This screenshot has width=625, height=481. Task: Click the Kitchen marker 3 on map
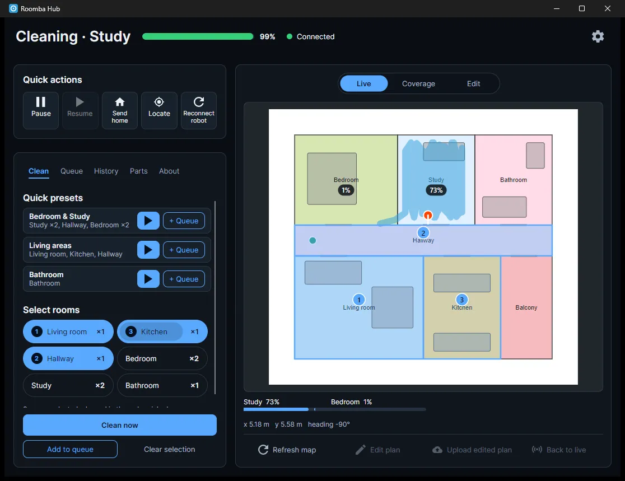click(x=461, y=300)
